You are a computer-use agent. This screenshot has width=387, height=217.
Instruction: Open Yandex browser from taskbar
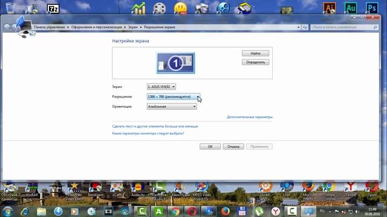coord(276,212)
